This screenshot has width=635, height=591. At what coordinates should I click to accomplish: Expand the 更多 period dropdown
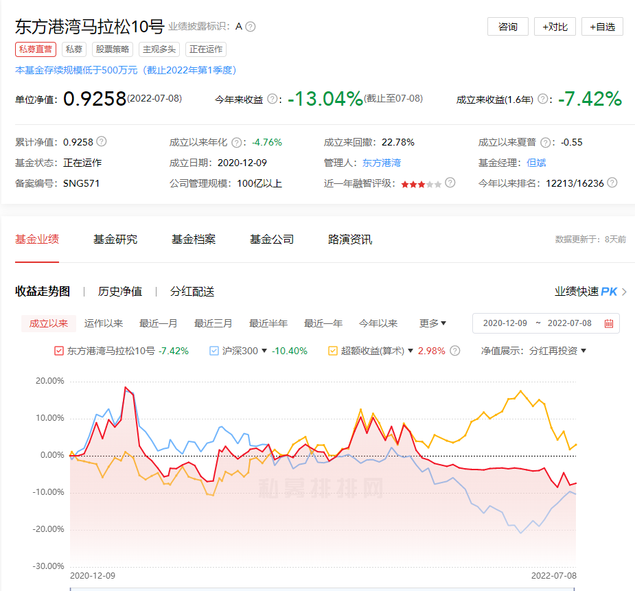click(432, 323)
